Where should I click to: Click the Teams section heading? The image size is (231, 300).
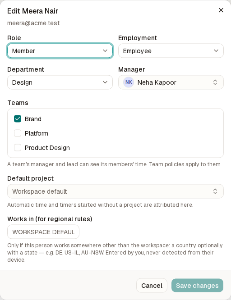pyautogui.click(x=18, y=103)
